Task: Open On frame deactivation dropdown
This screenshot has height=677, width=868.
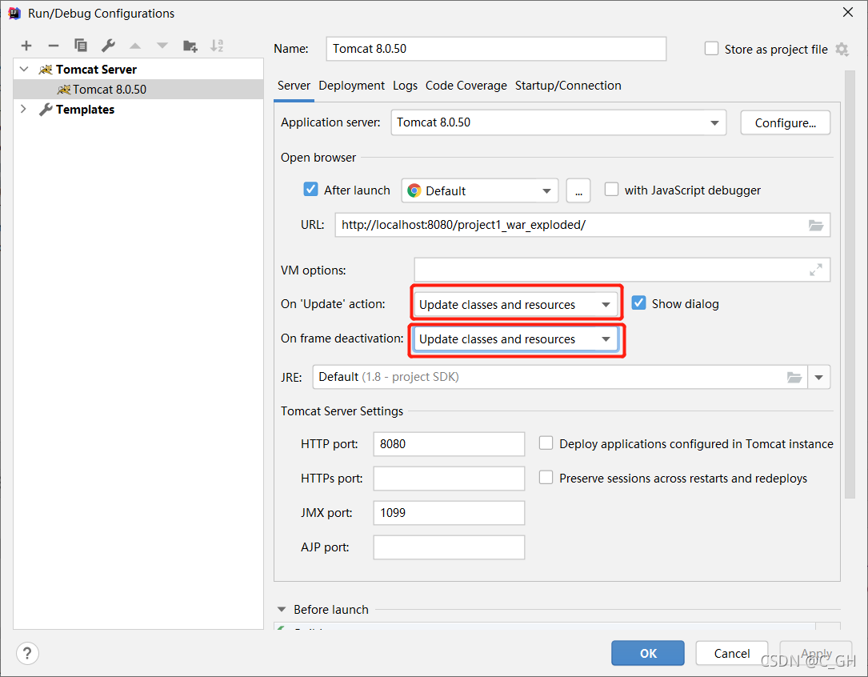Action: point(515,338)
